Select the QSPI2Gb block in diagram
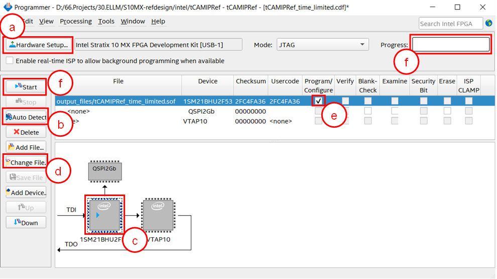Image resolution: width=497 pixels, height=279 pixels. [104, 171]
